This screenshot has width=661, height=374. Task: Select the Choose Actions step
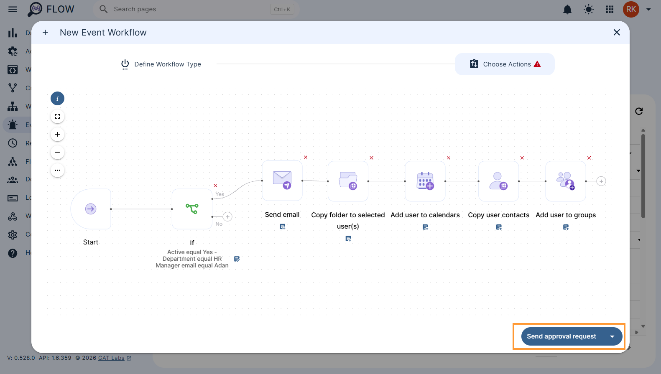(x=505, y=64)
